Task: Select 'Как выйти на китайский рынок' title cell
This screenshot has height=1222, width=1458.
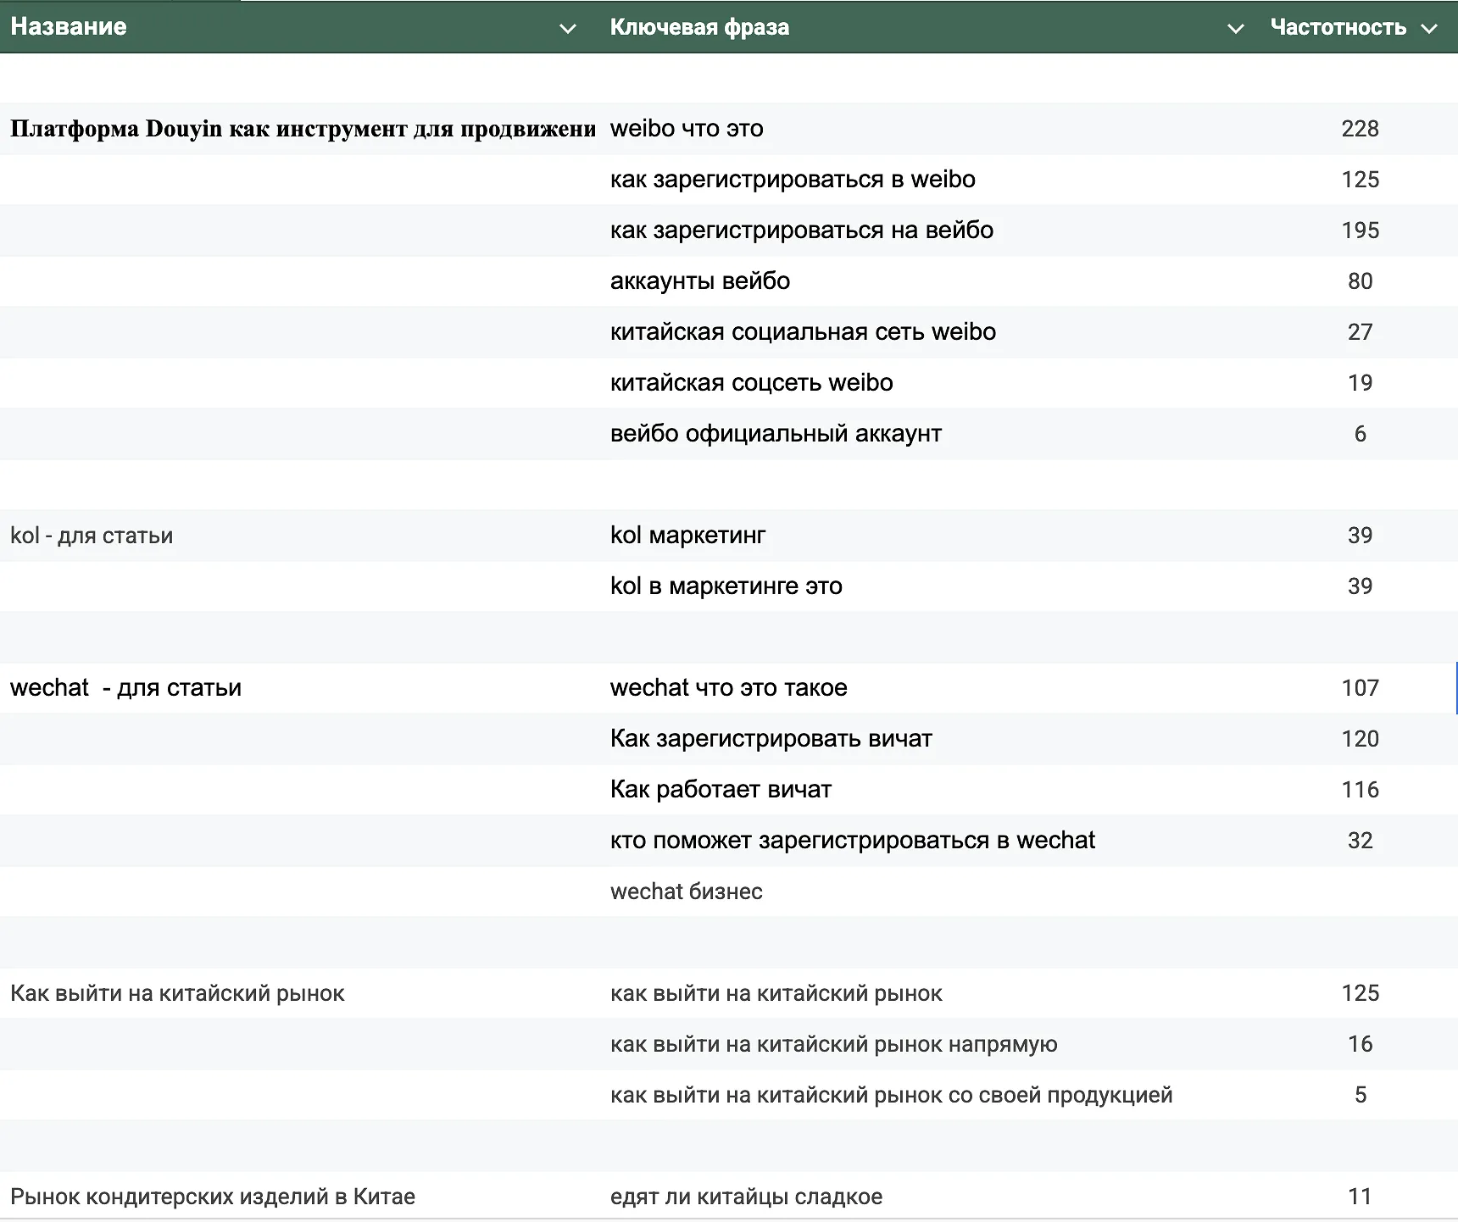Action: point(177,993)
